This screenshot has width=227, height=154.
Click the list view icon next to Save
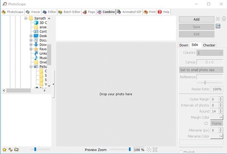218,26
